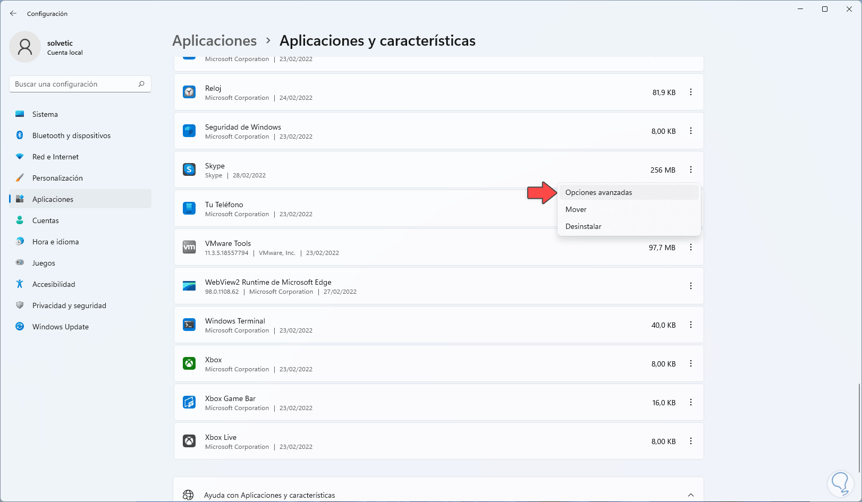
Task: Open the three-dot menu for Xbox
Action: coord(691,363)
